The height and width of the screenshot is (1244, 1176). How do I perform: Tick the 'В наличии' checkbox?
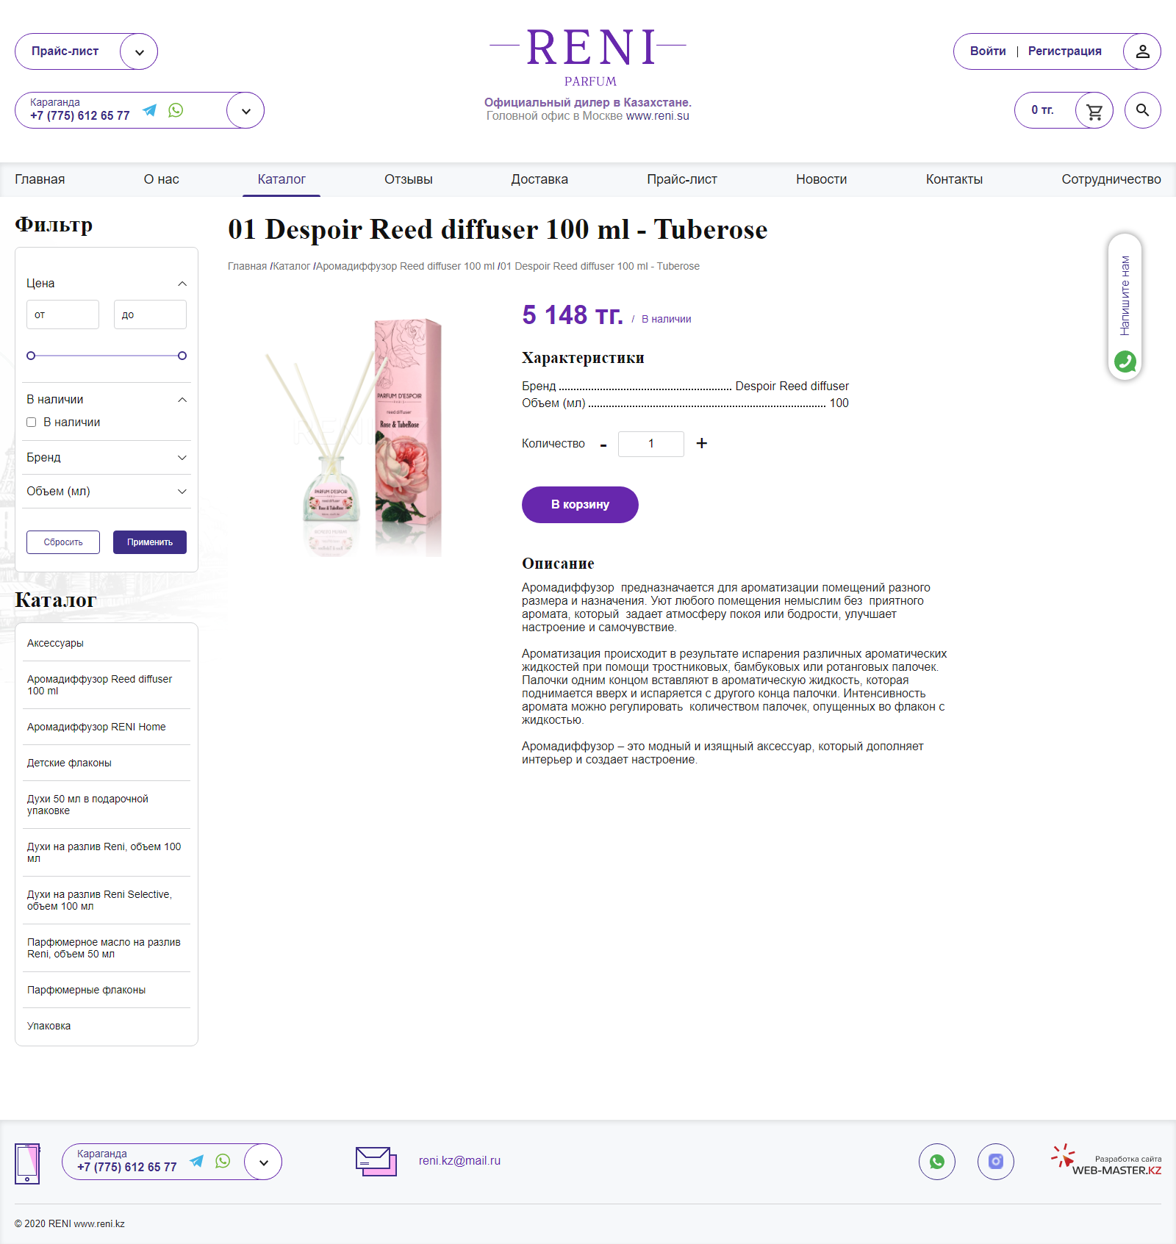32,423
